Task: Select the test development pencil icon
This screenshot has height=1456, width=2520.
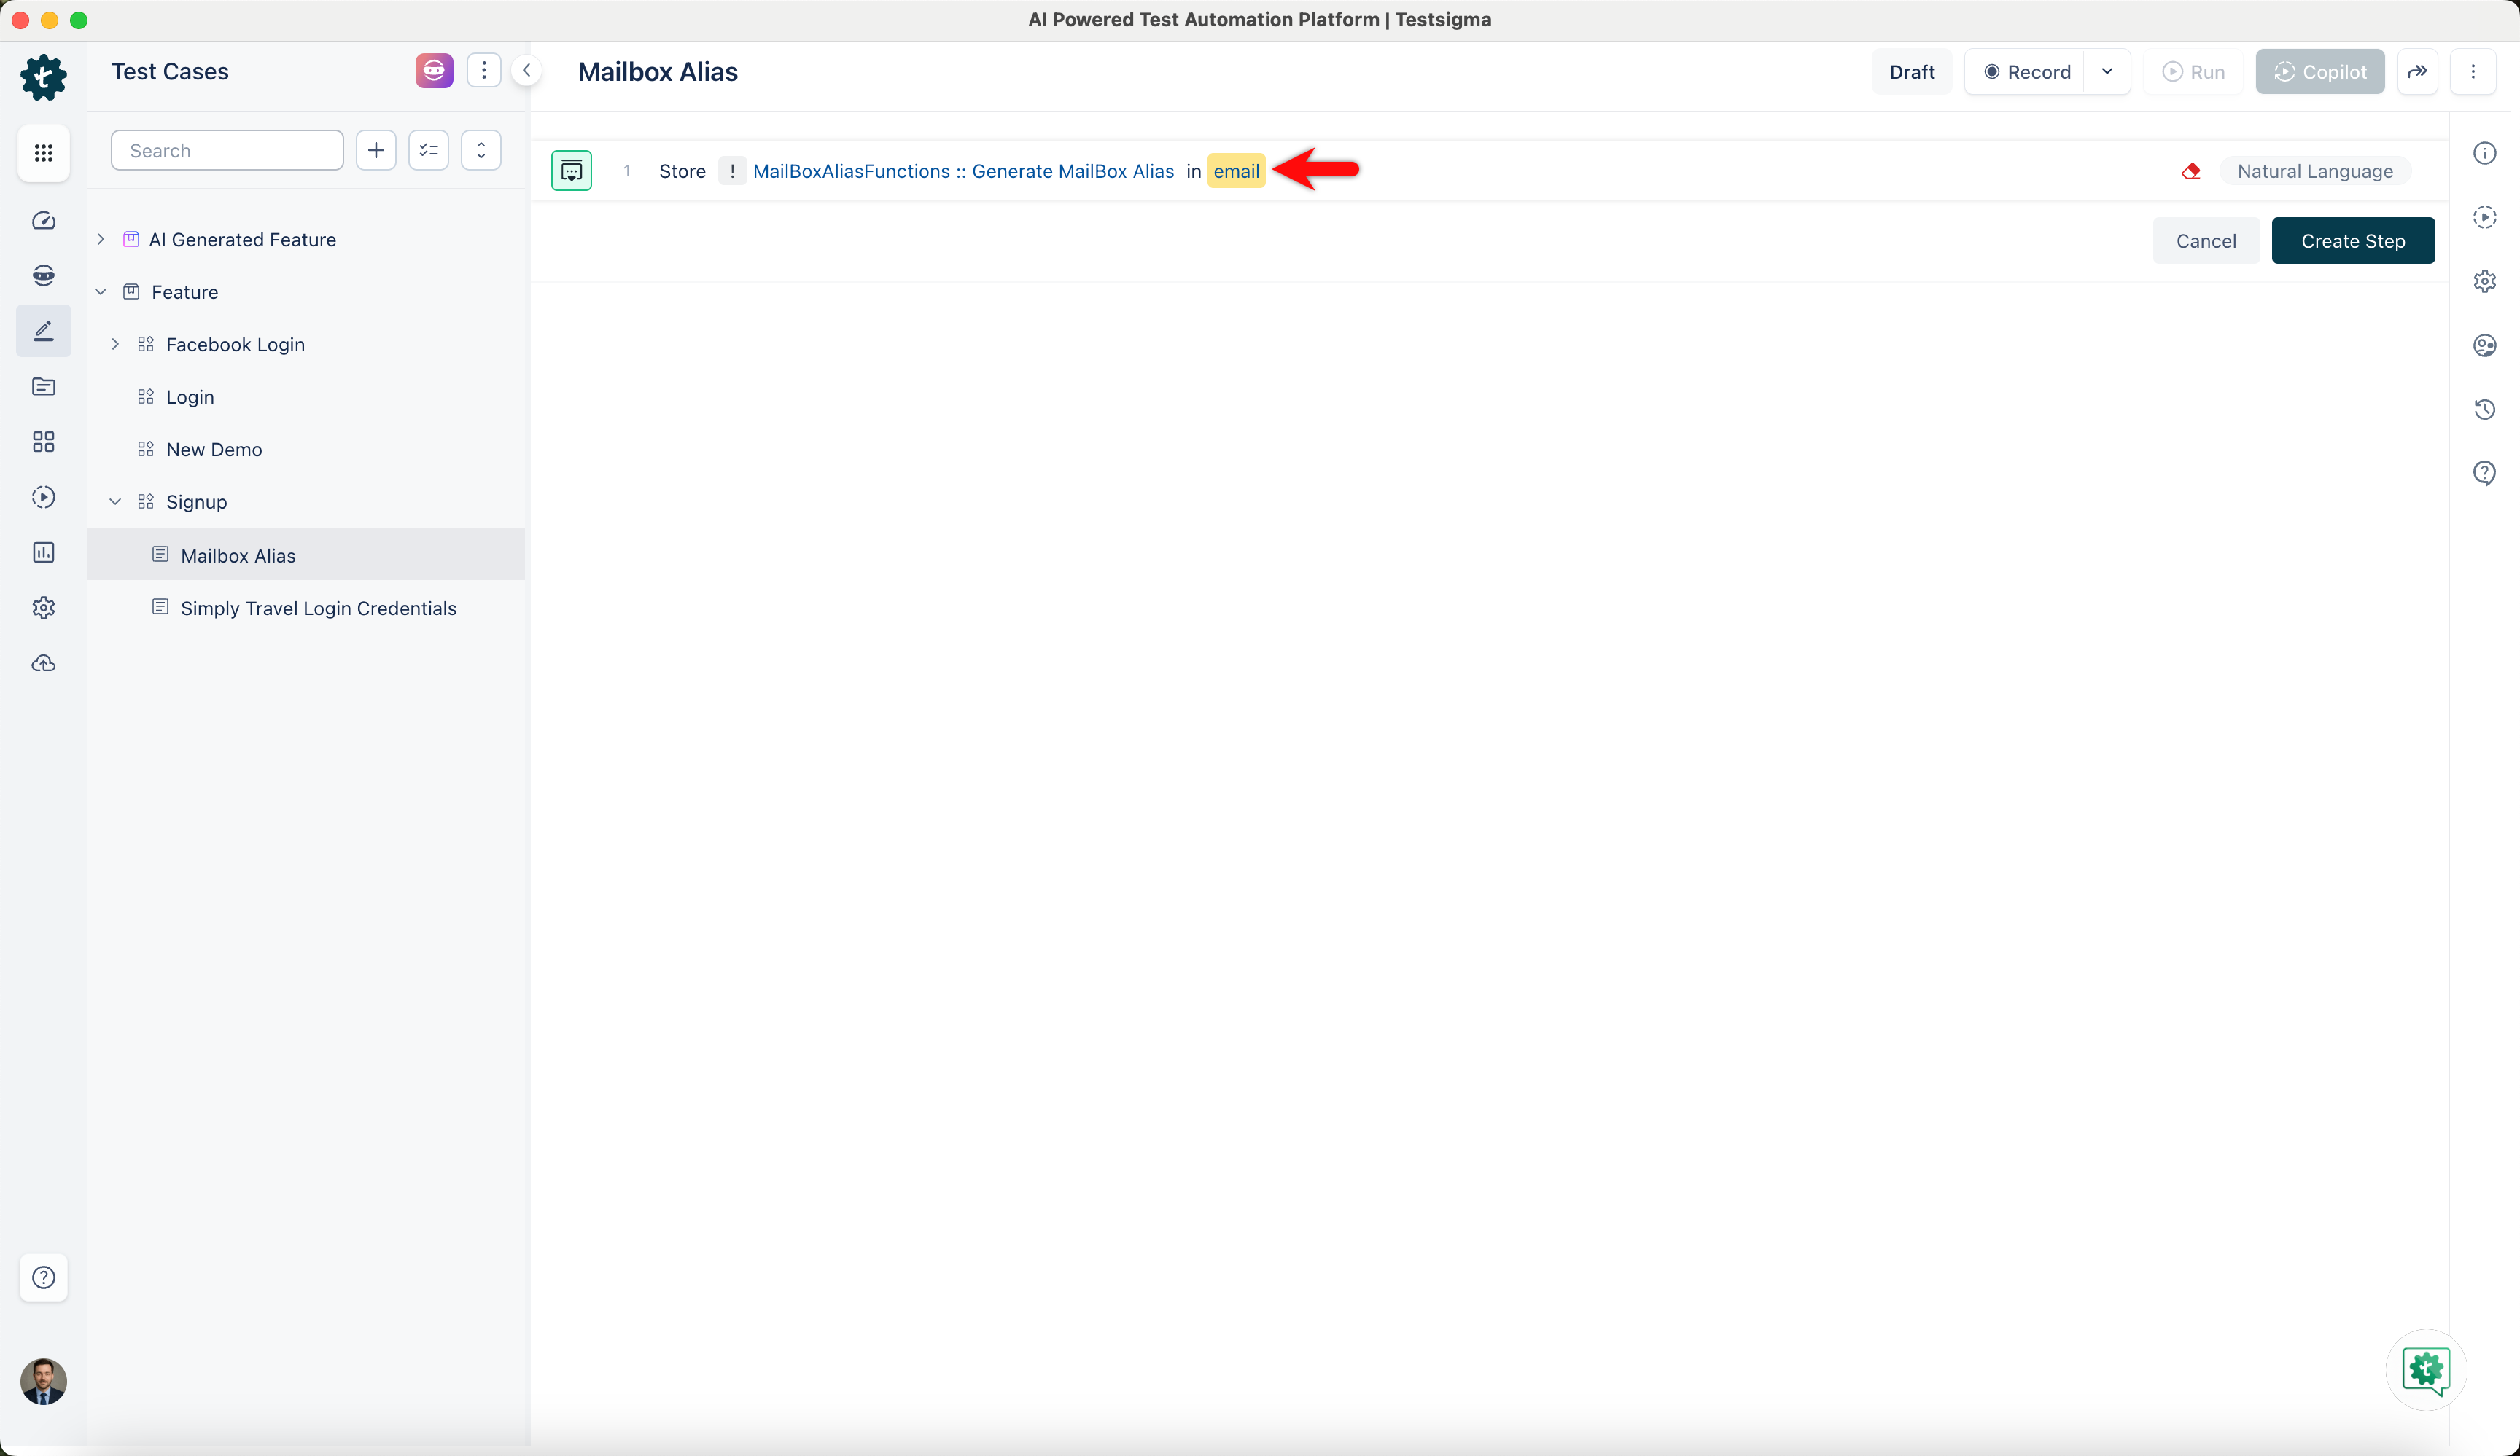Action: [43, 331]
